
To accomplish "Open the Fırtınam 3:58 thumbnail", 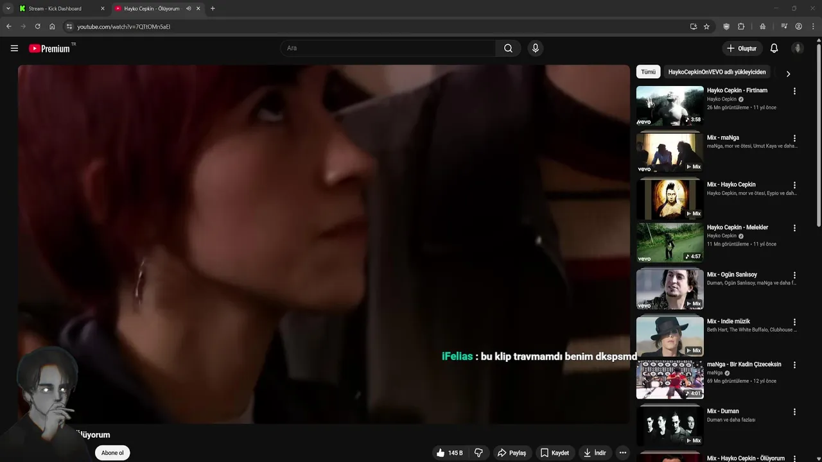I will tap(670, 105).
